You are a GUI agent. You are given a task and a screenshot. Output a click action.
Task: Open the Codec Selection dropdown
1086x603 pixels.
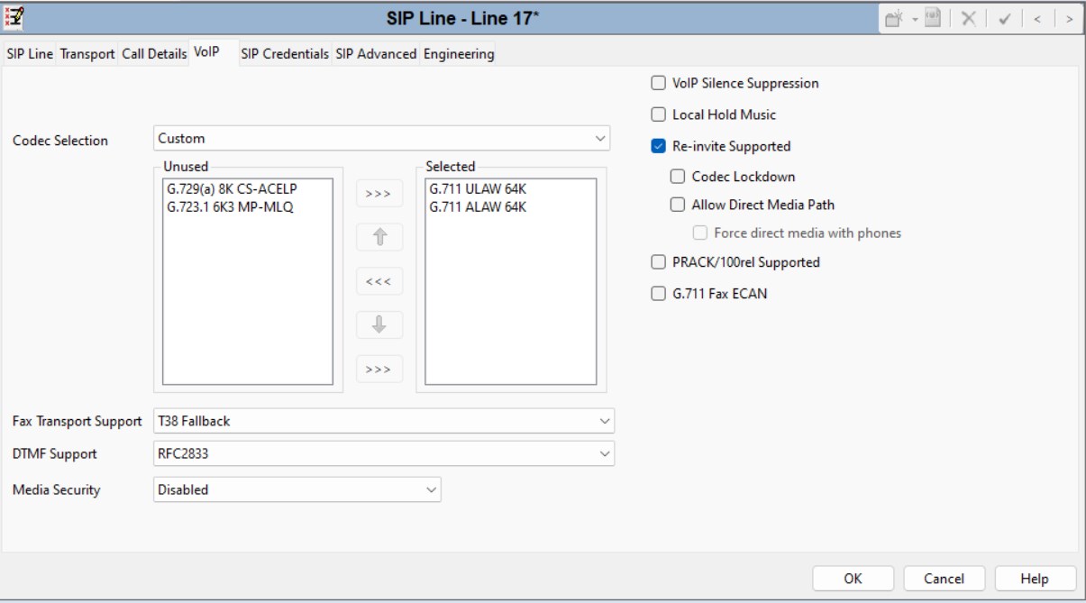pos(382,139)
